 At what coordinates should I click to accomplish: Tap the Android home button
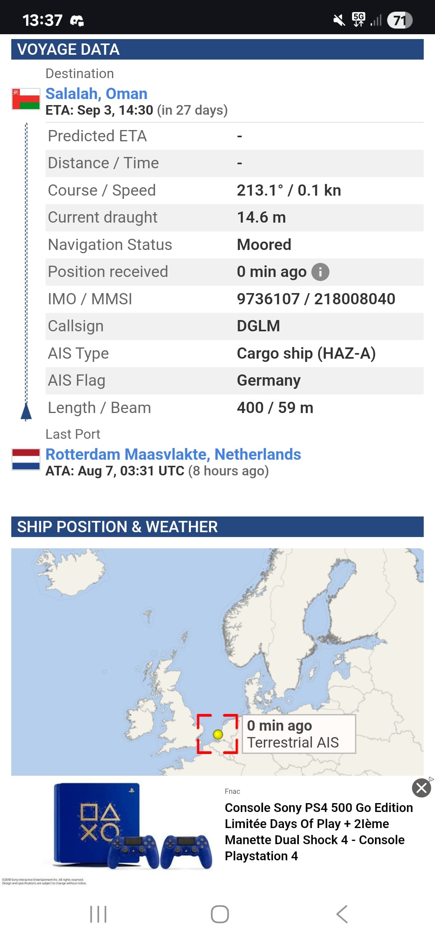(x=220, y=914)
